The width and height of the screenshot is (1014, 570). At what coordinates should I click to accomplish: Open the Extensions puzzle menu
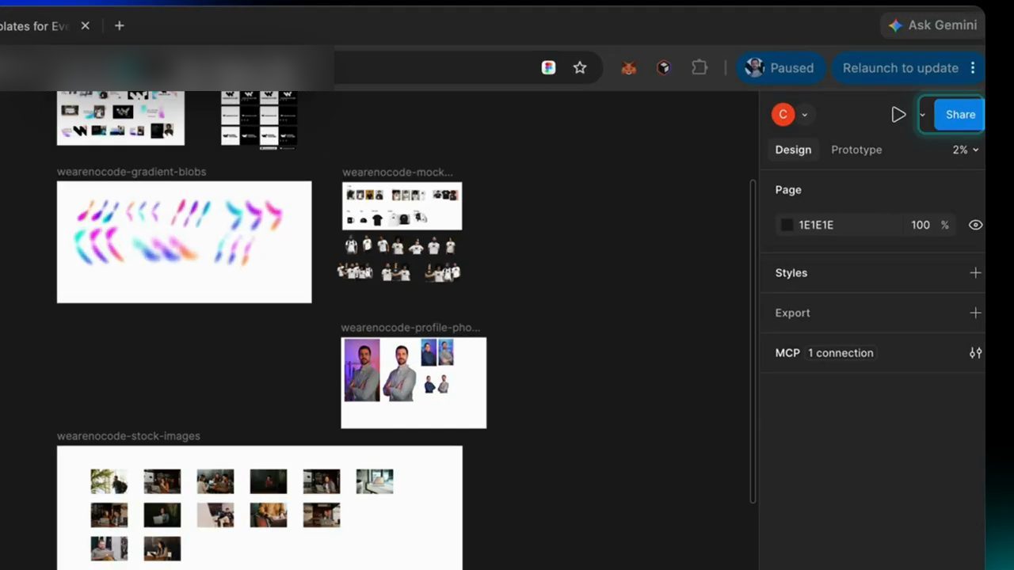click(x=699, y=68)
